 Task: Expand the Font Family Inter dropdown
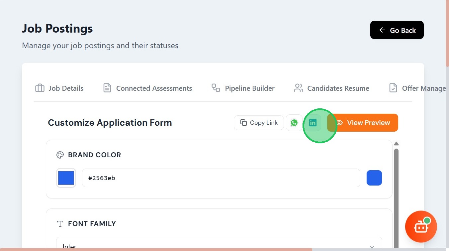219,245
